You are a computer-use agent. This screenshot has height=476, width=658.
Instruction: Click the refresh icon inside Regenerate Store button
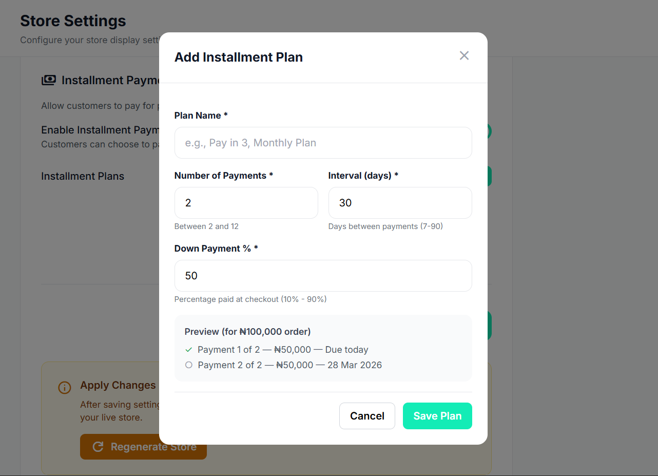(x=98, y=447)
